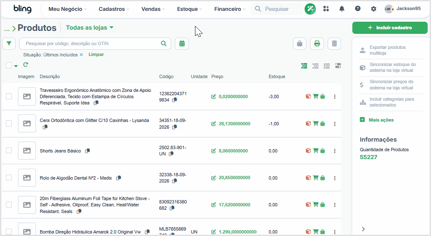
Task: Click cart icon in Cera Ortodôntica row
Action: 316,124
